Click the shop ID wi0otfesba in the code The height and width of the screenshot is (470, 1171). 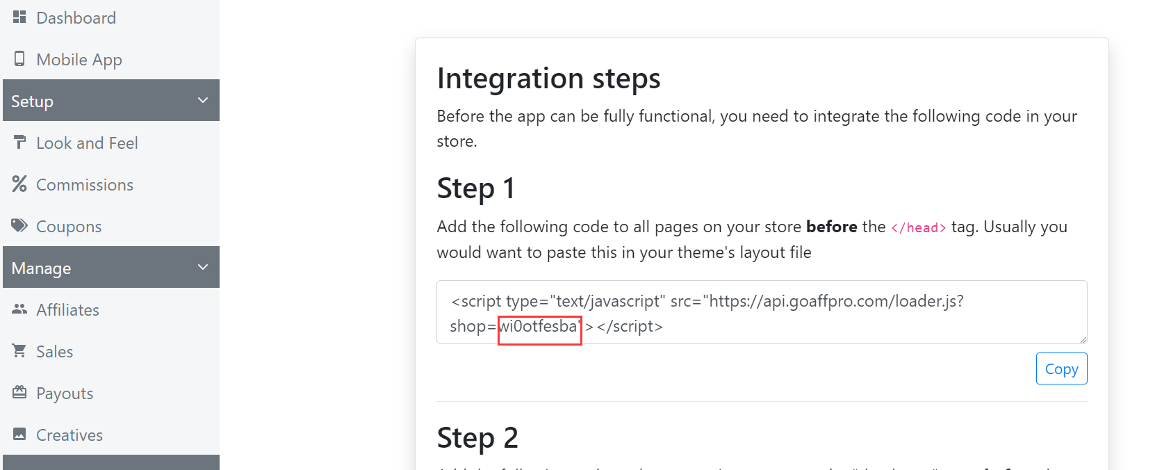[539, 327]
